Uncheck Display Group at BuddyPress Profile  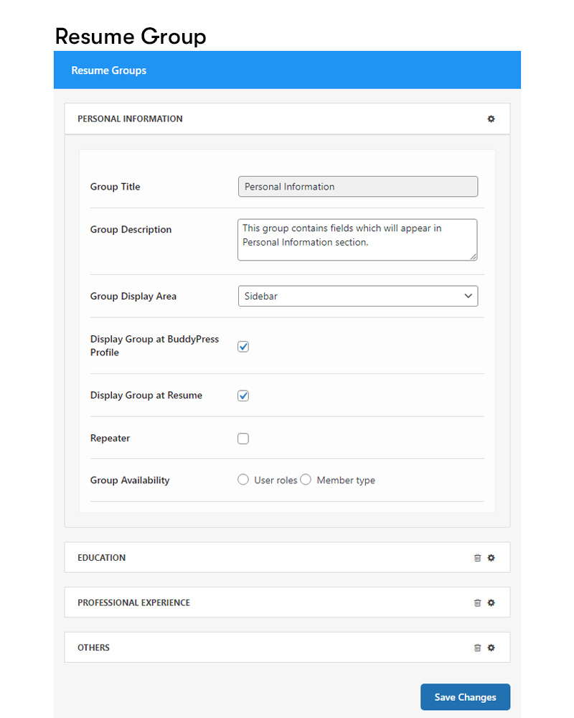[x=243, y=347]
